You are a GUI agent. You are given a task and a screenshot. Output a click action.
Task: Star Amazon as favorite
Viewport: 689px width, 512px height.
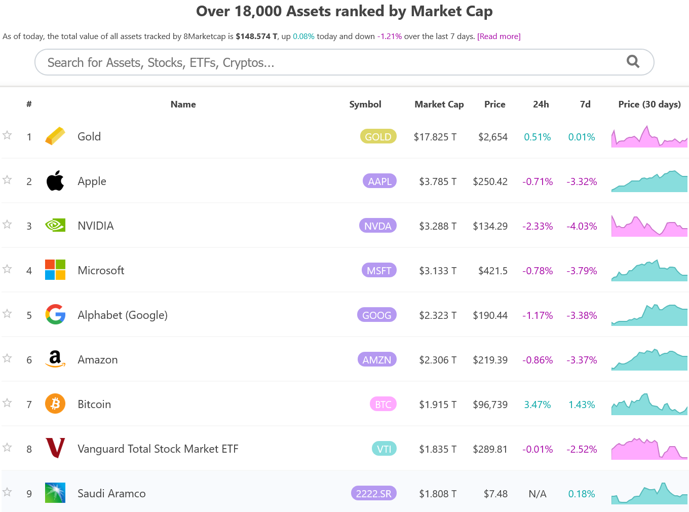(x=7, y=358)
